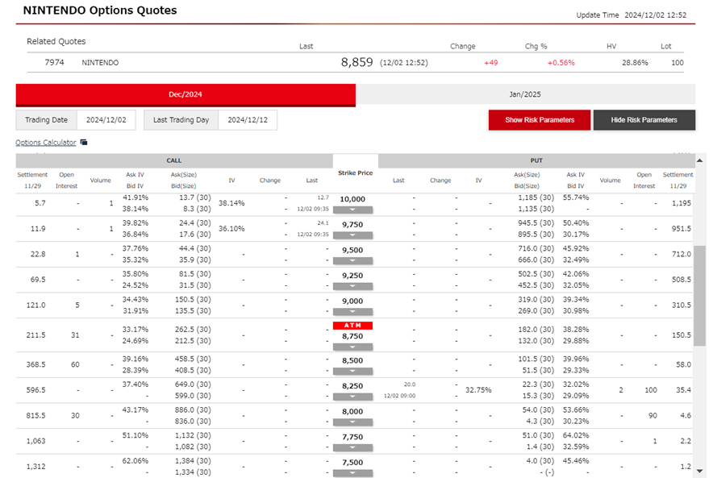Click the 10,000 strike price value

click(x=352, y=199)
